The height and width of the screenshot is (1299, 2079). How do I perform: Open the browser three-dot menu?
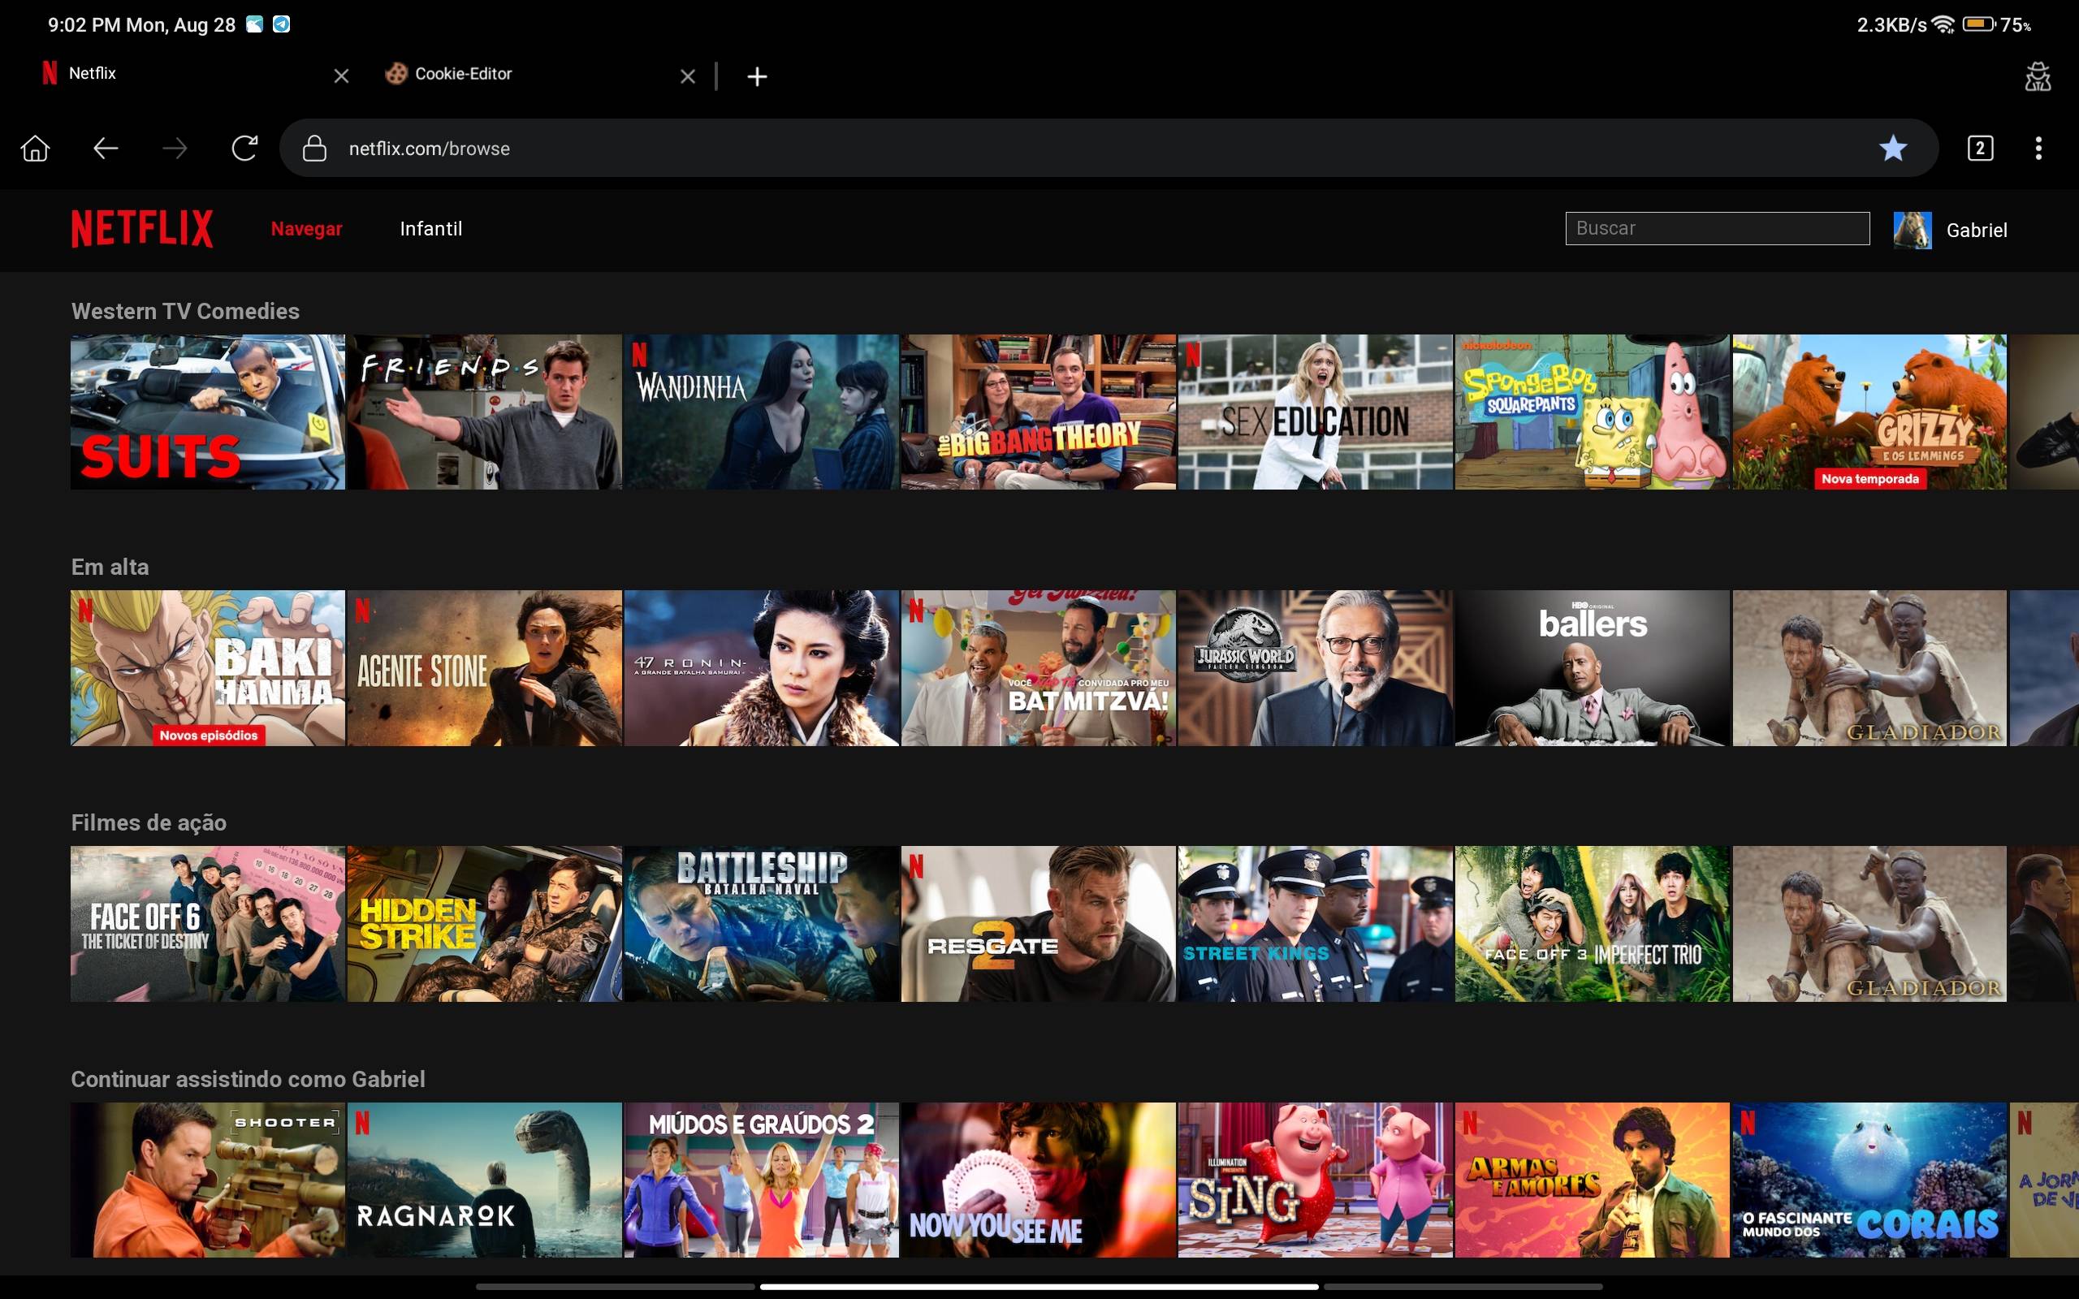point(2038,149)
